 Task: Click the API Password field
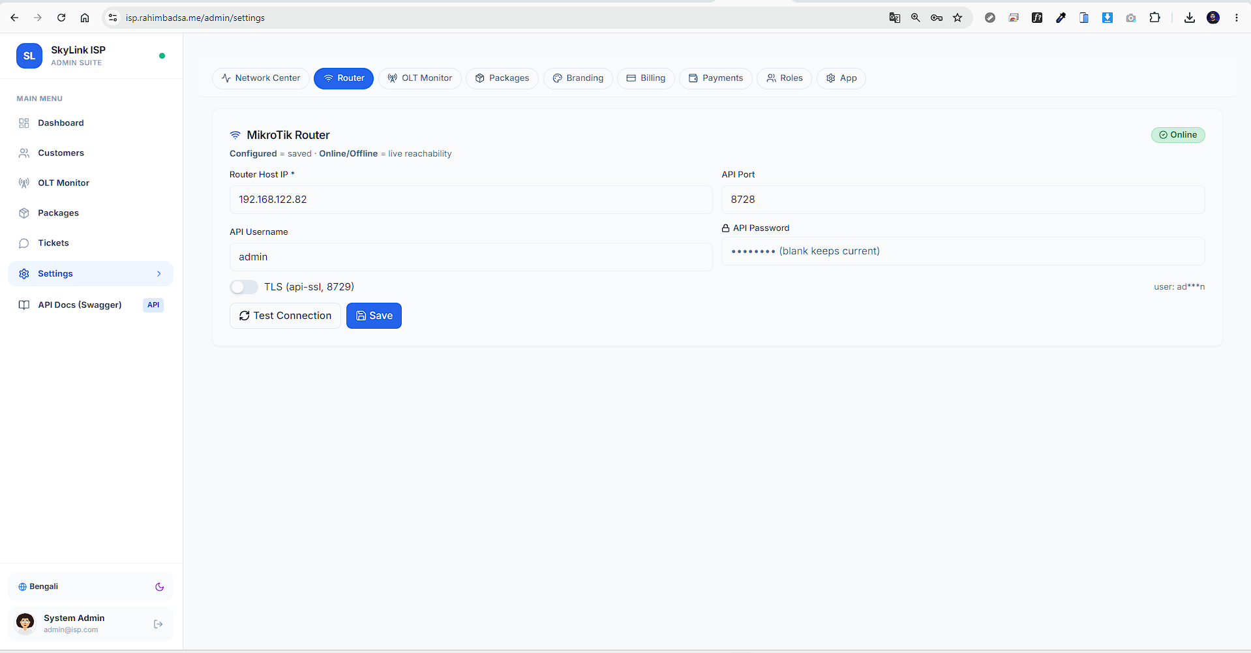pyautogui.click(x=963, y=251)
